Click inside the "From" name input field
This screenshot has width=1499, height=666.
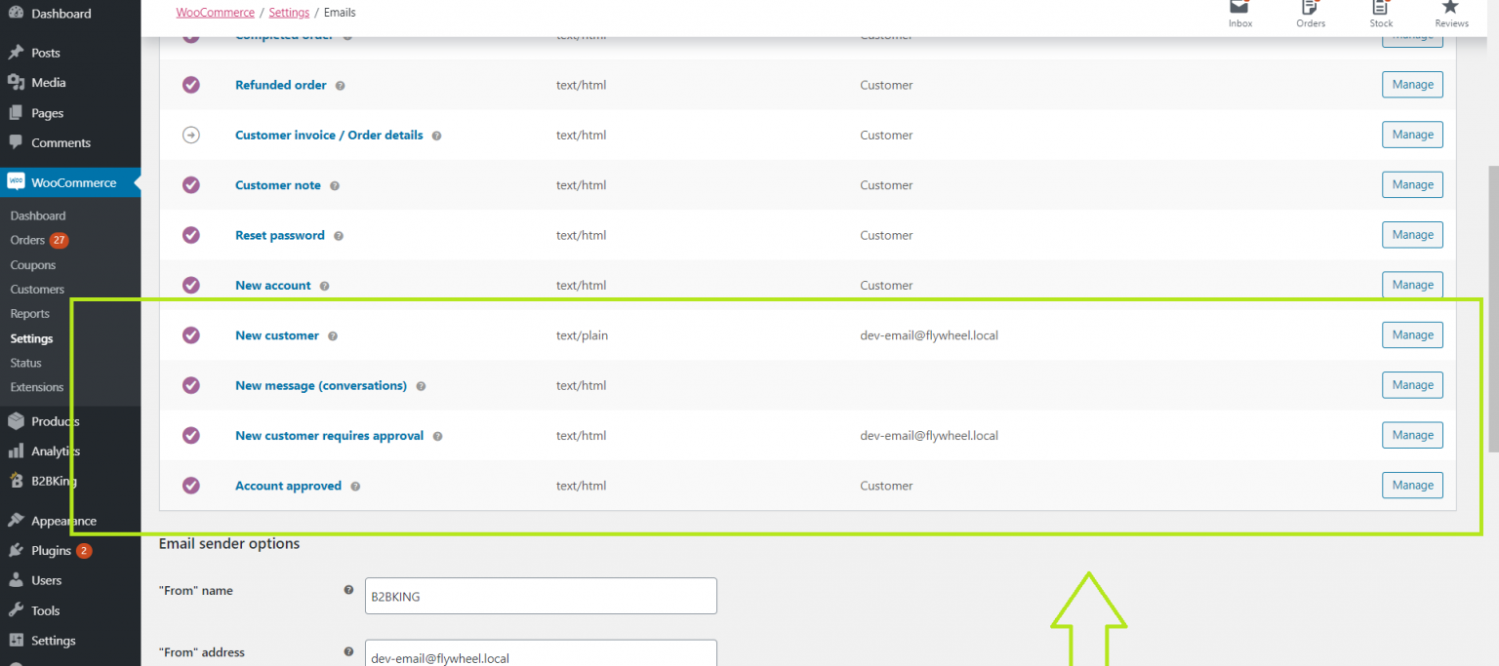point(541,595)
